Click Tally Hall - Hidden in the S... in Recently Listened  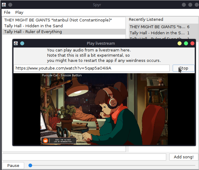click(x=163, y=33)
